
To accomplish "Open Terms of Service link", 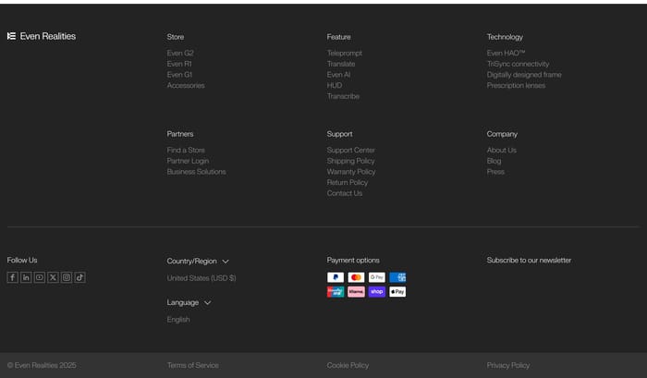I will coord(193,365).
